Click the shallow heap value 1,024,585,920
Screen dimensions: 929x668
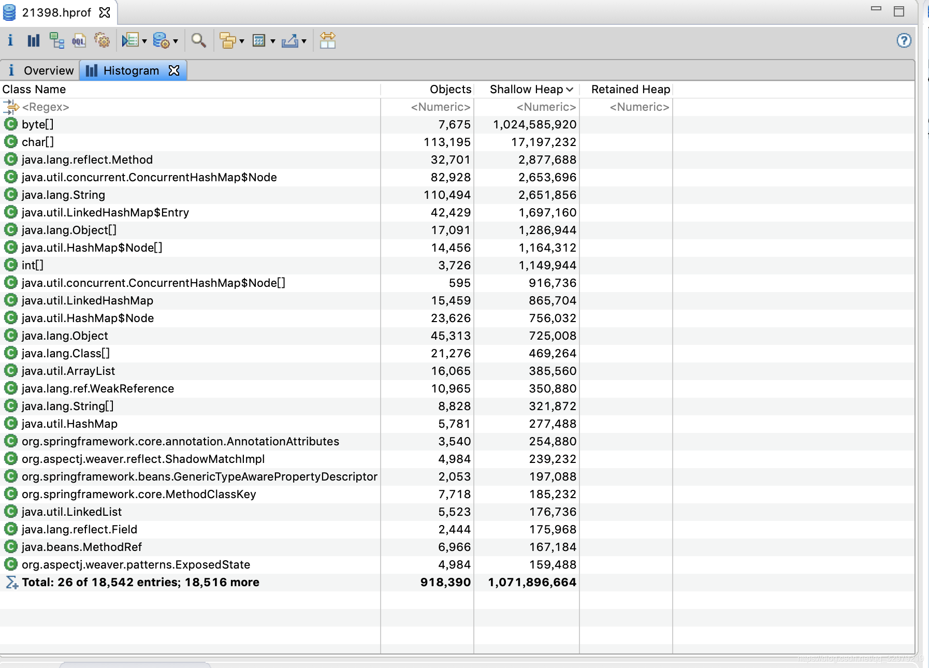[x=534, y=125]
